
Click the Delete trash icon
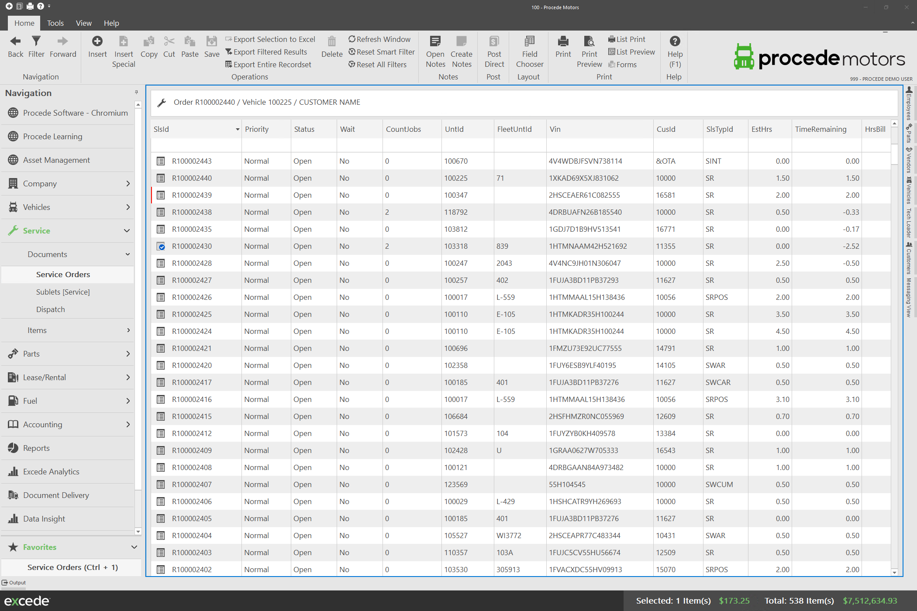coord(331,41)
